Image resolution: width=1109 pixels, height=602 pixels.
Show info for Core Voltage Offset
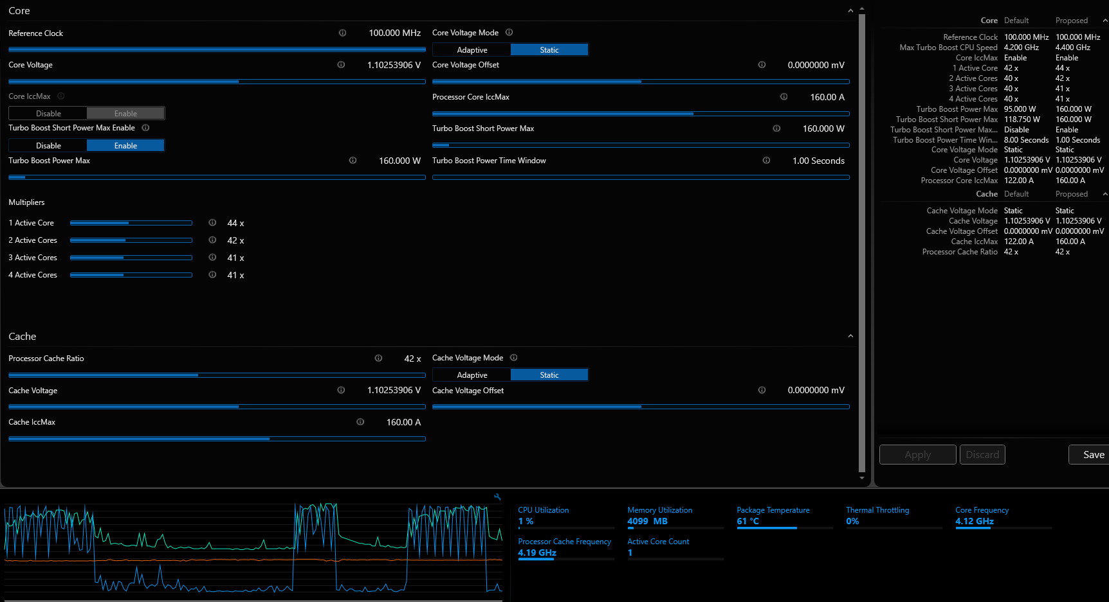762,65
